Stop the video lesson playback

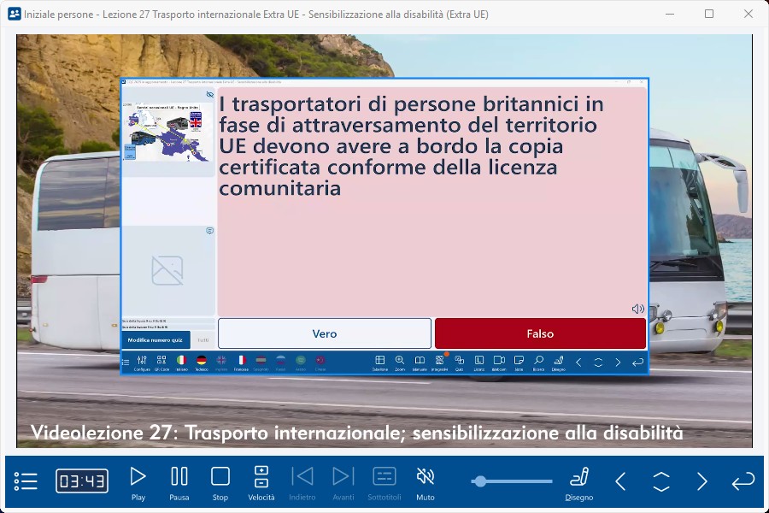220,482
